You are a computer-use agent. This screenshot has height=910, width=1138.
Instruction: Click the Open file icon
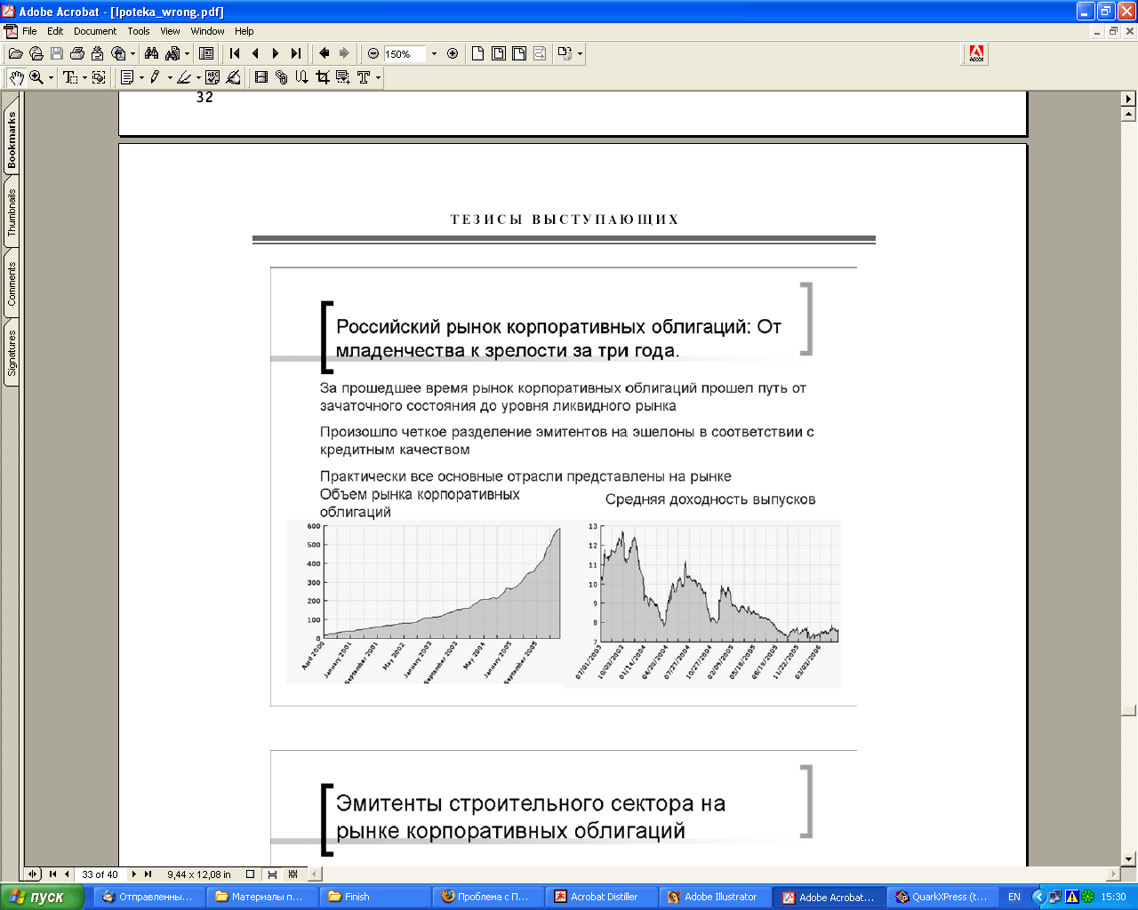tap(15, 53)
